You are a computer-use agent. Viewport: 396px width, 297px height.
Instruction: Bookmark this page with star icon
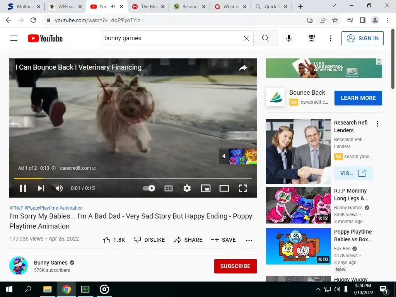click(x=335, y=20)
